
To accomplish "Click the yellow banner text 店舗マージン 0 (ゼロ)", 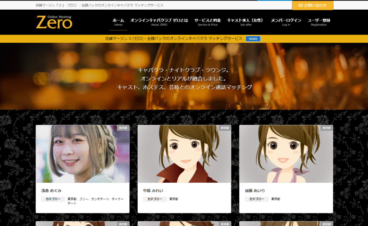I will click(x=174, y=39).
